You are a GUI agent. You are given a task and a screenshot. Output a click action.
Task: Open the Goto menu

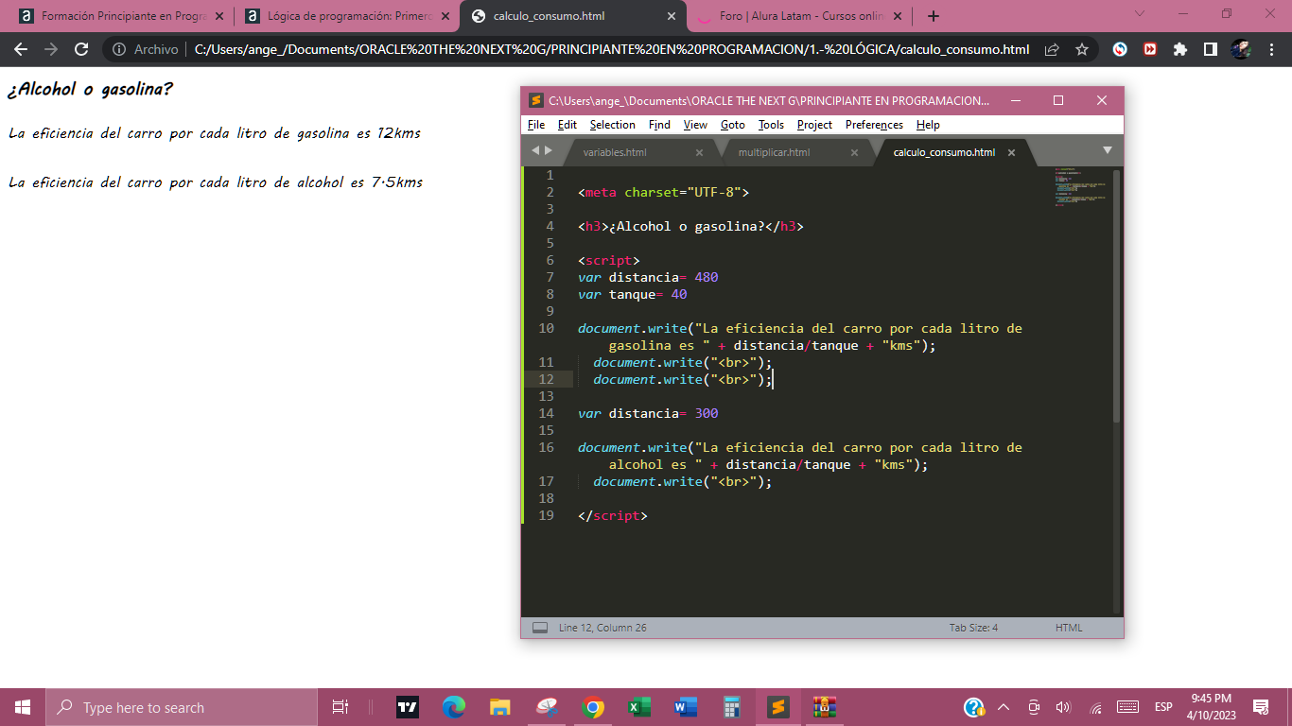pyautogui.click(x=732, y=125)
